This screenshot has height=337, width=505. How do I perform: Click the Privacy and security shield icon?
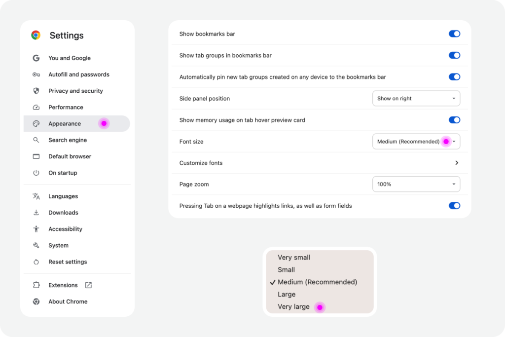coord(36,91)
